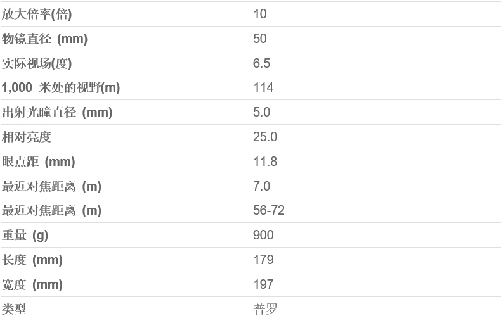Click the type value 普罗
Screen dimensions: 501x323
(x=265, y=309)
